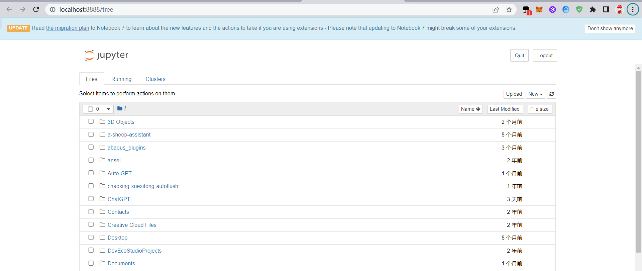Check the box next to Desktop folder

91,237
